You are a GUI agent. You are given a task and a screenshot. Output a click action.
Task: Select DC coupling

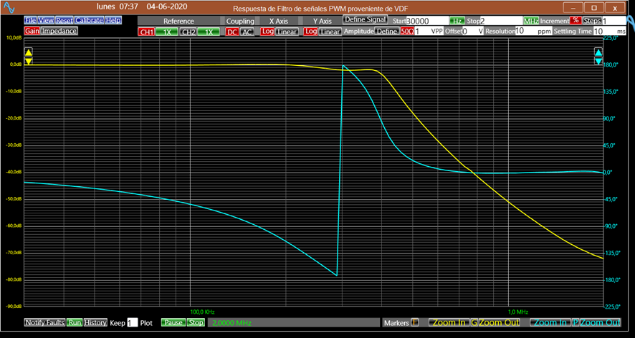(232, 32)
